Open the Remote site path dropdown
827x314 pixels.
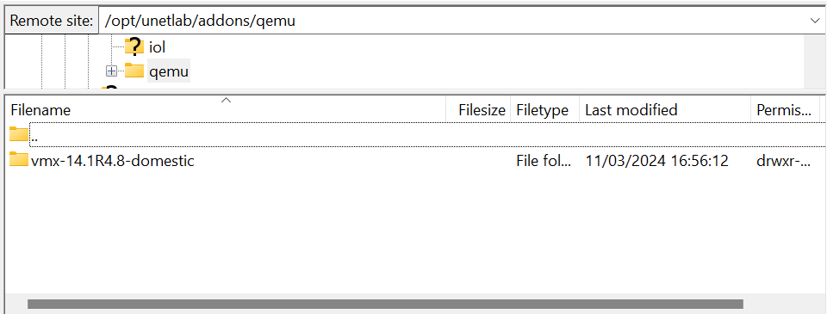(x=815, y=21)
